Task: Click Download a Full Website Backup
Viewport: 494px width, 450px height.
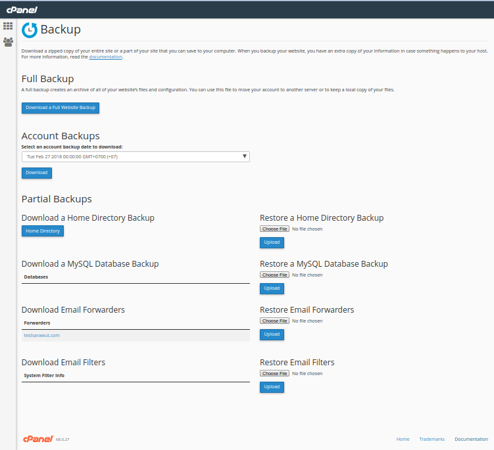Action: [61, 108]
